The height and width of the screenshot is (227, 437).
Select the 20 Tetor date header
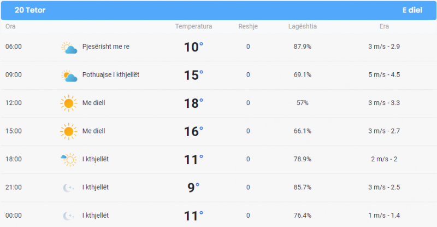pyautogui.click(x=30, y=10)
